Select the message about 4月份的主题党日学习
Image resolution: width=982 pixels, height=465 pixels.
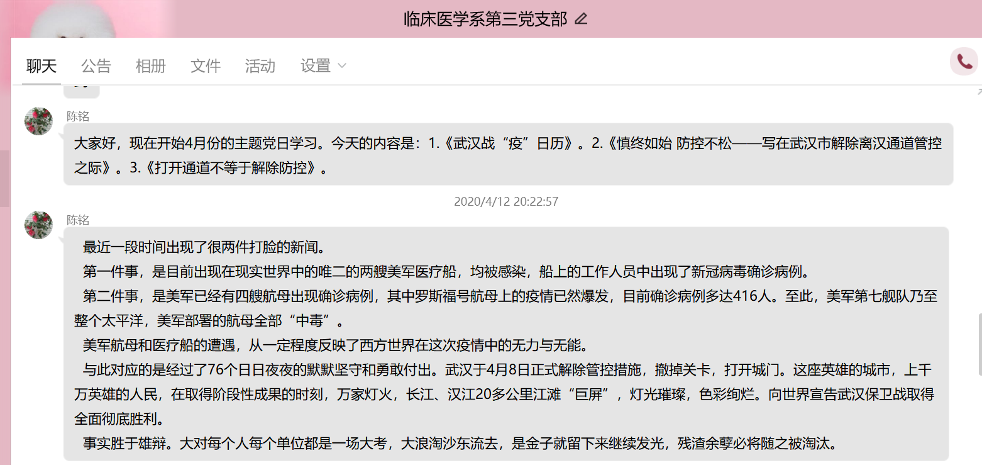508,154
